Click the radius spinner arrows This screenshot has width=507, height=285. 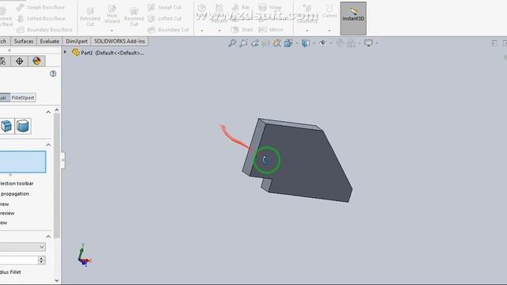click(x=41, y=260)
